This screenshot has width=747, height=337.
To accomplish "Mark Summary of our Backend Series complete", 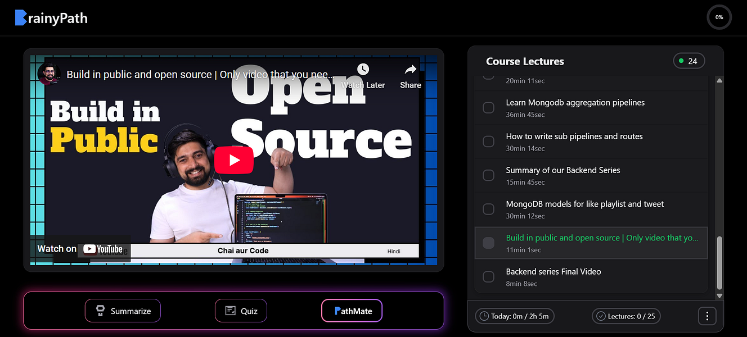I will (489, 175).
